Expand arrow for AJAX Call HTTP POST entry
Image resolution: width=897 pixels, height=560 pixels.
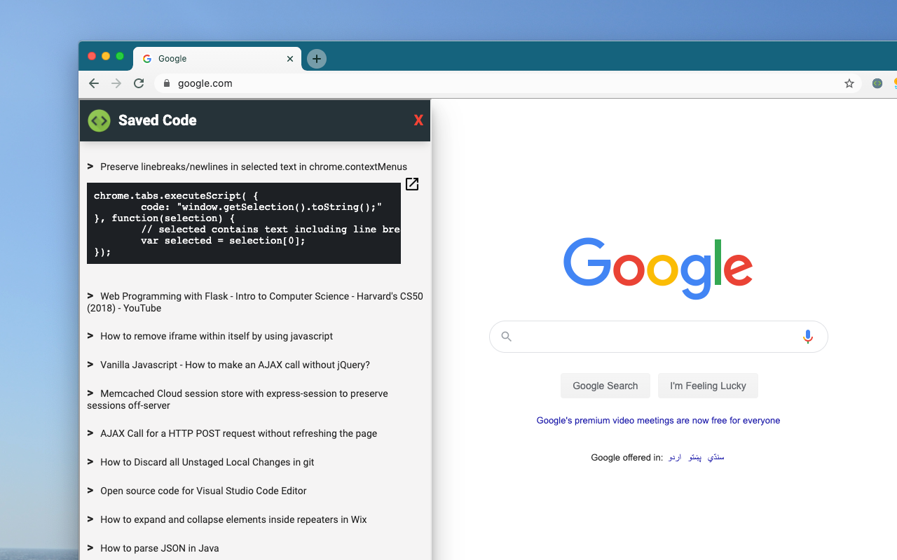click(90, 433)
